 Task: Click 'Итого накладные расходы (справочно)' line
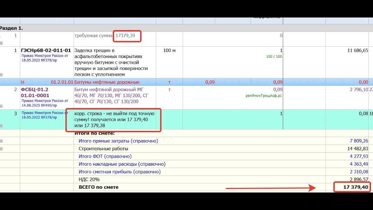click(x=122, y=164)
